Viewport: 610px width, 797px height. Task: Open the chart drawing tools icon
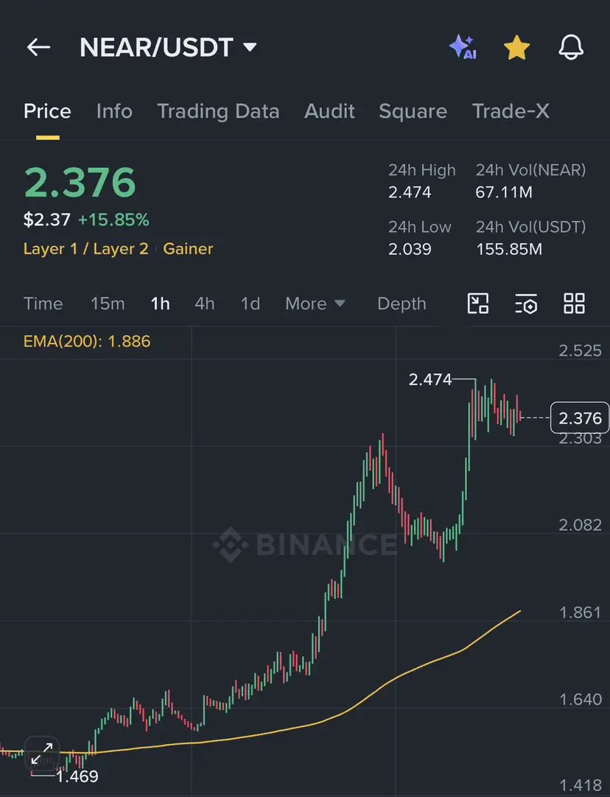click(x=478, y=303)
